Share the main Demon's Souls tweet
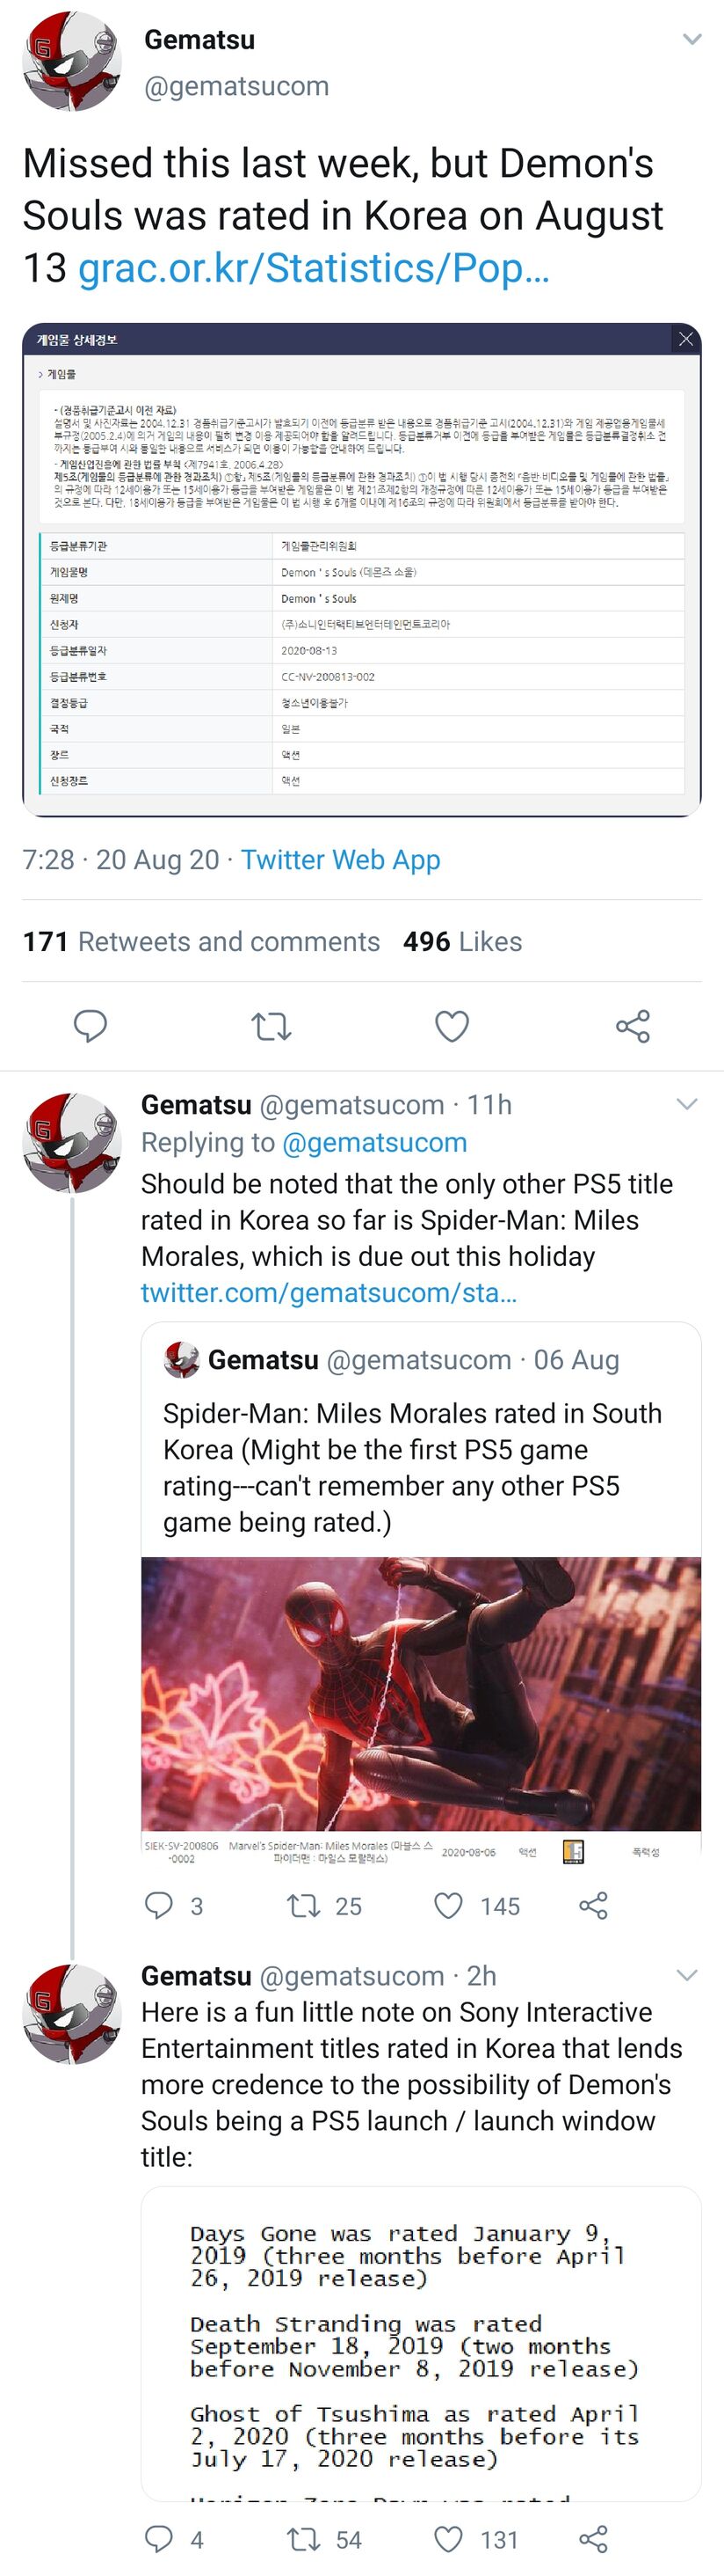 click(632, 1026)
